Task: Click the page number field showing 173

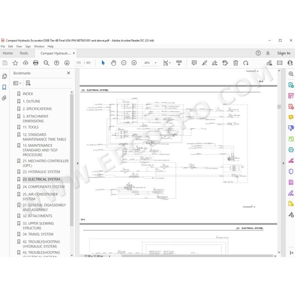Action: pos(78,63)
